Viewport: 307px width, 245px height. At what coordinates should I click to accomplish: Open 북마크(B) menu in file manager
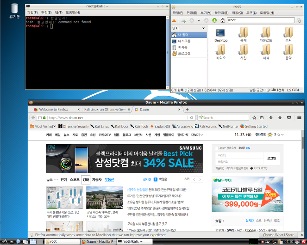(221, 12)
